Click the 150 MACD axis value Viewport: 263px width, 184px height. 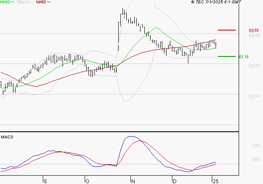pos(255,146)
